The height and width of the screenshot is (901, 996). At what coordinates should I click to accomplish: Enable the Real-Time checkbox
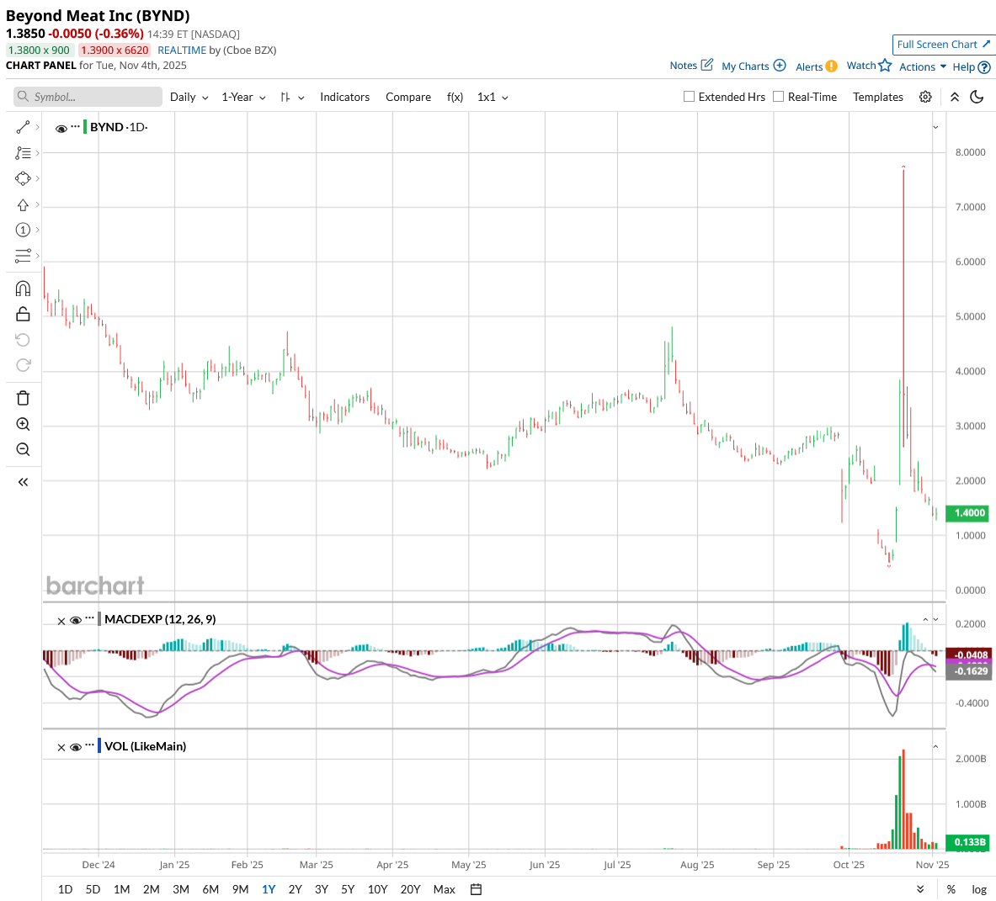point(778,97)
